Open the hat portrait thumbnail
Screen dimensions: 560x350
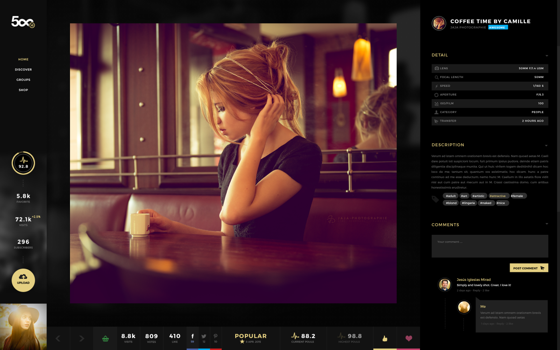[x=23, y=326]
